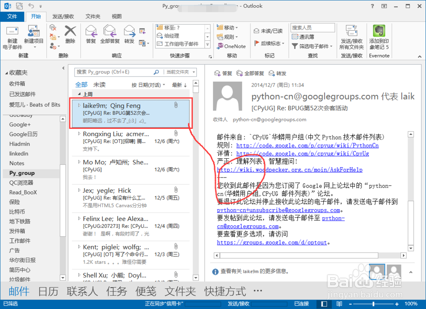Image resolution: width=426 pixels, height=309 pixels.
Task: Reply to all using 全部答复 ribbon button
Action: 110,35
